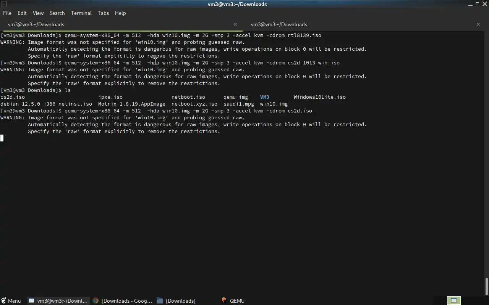Close the first terminal tab
This screenshot has height=305, width=489.
click(235, 24)
